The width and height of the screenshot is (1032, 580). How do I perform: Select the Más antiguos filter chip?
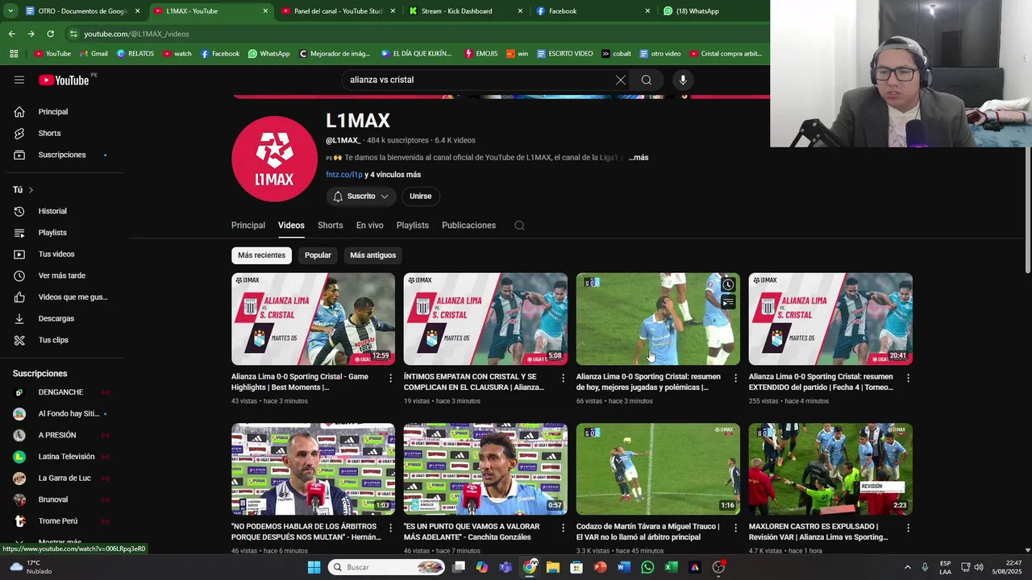372,255
